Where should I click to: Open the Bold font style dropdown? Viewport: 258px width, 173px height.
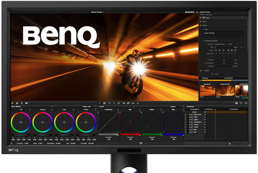pyautogui.click(x=233, y=44)
